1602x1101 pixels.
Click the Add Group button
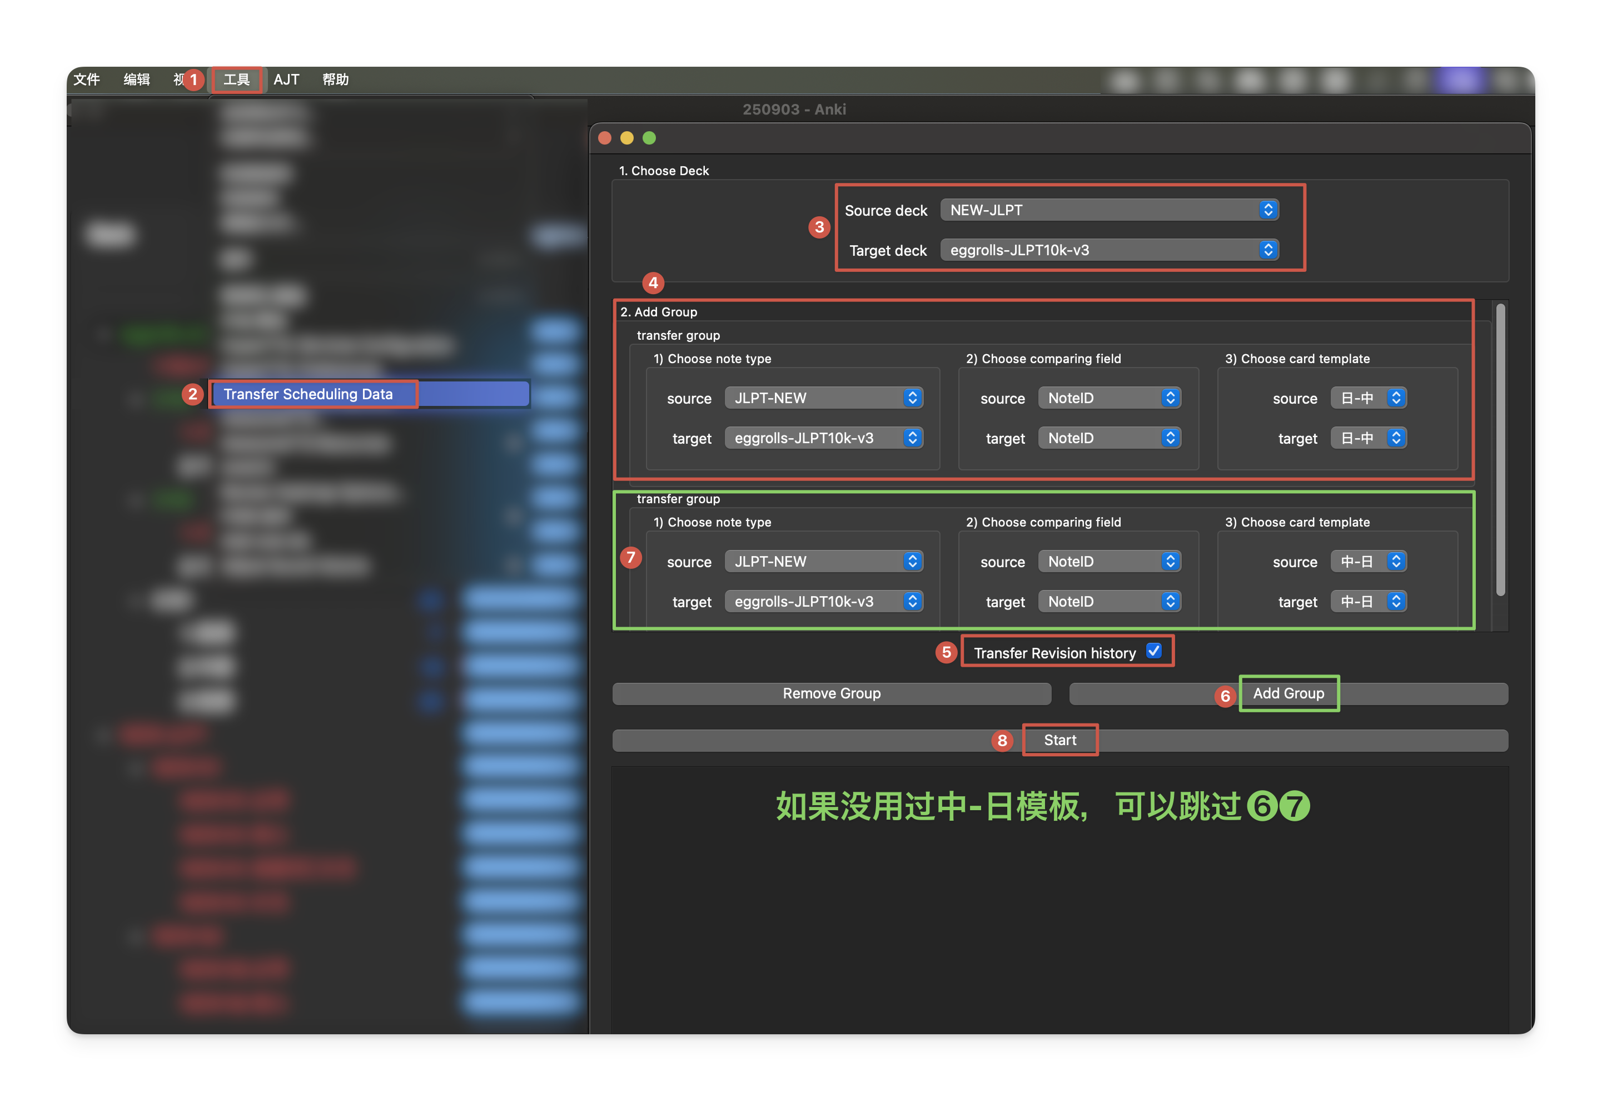pyautogui.click(x=1288, y=693)
